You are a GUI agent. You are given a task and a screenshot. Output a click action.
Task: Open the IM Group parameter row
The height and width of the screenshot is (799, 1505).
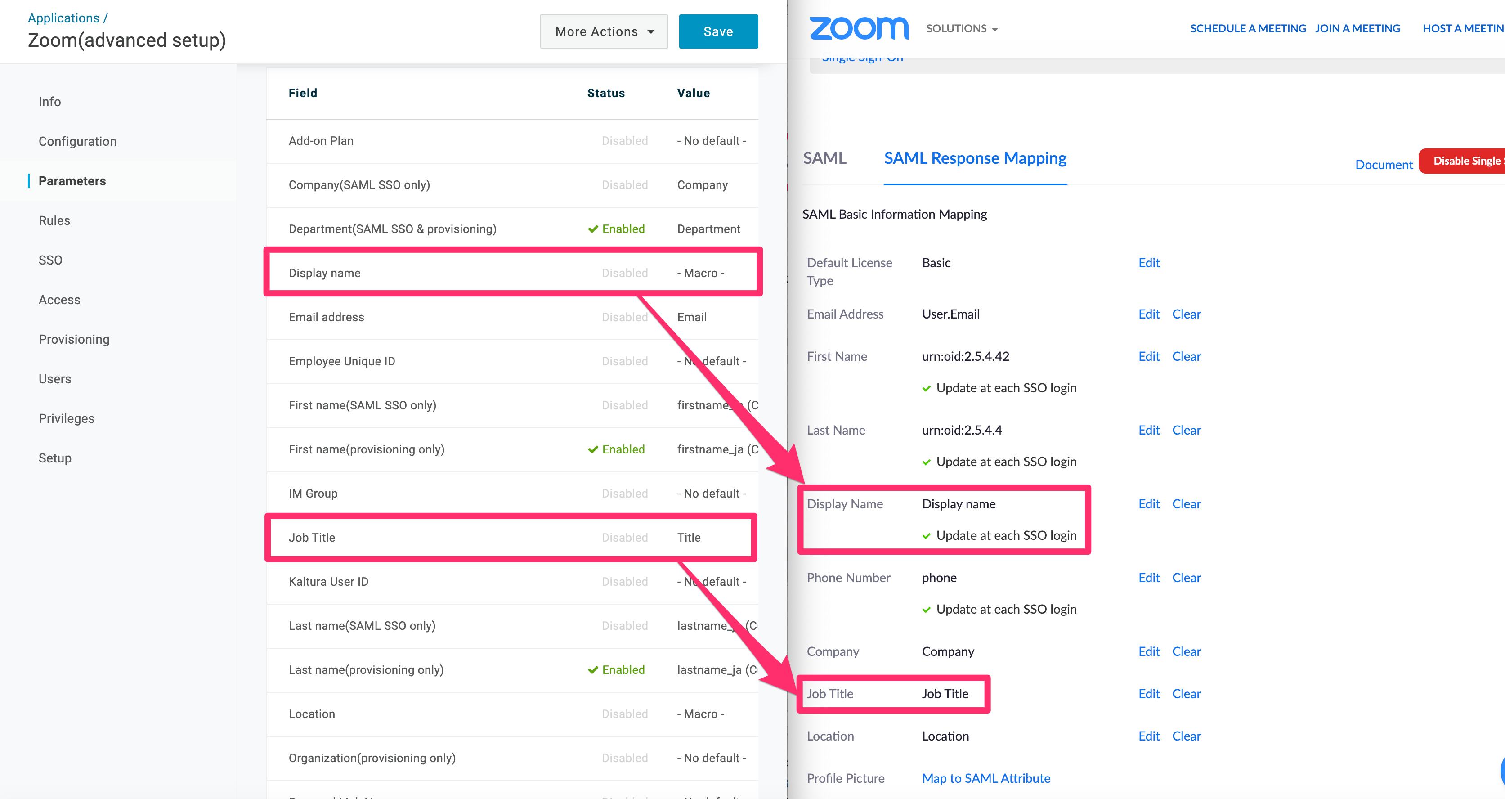(x=512, y=494)
